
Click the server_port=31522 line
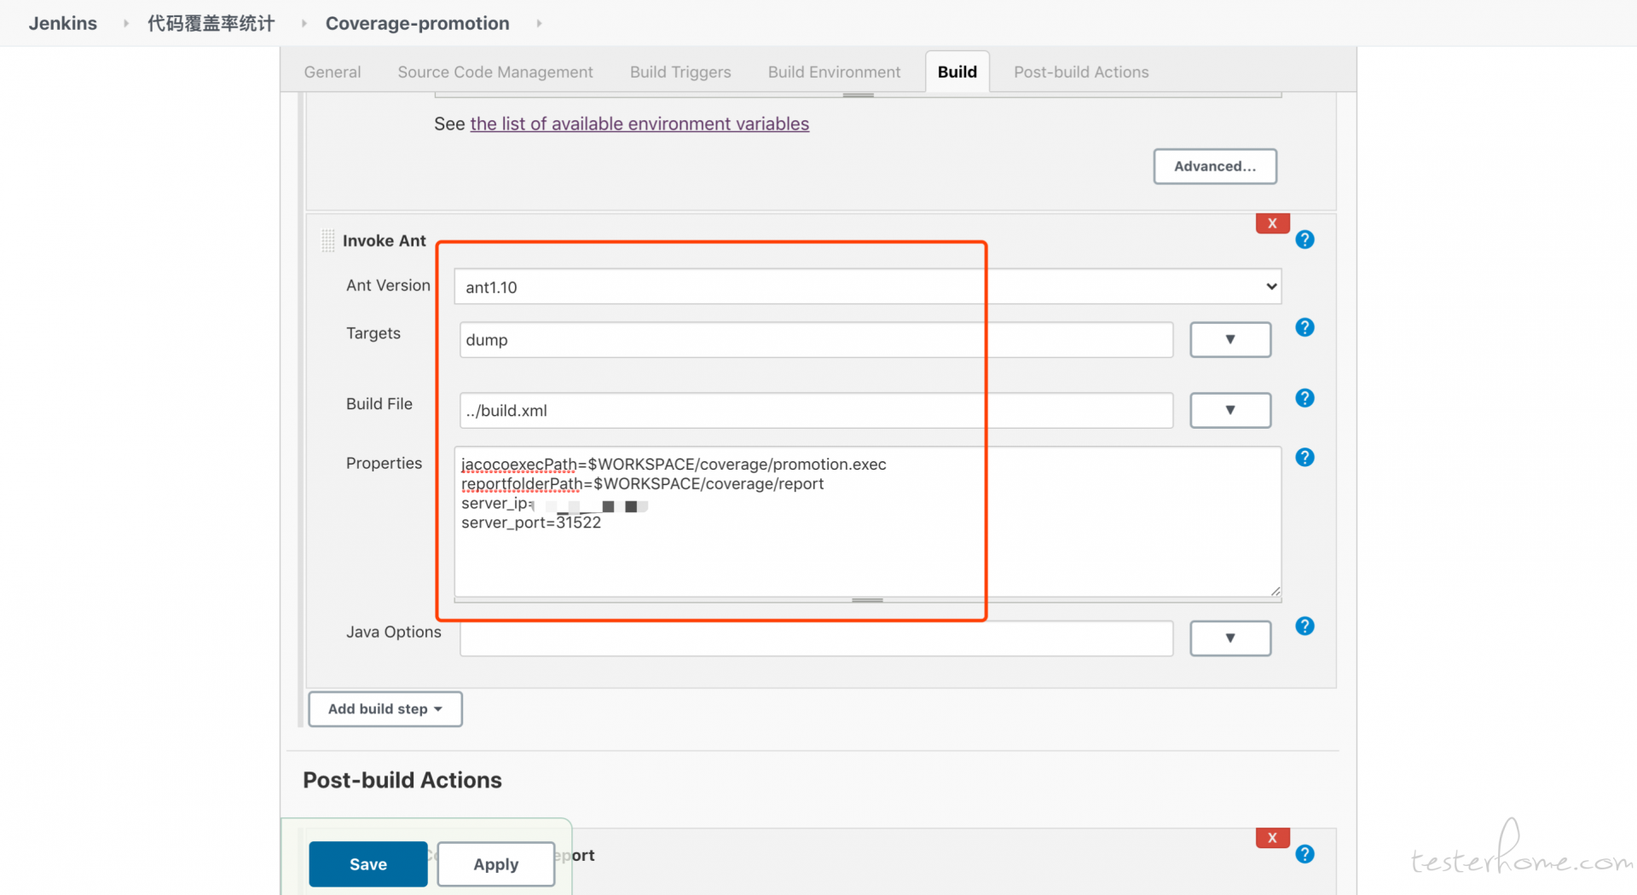[x=531, y=523]
